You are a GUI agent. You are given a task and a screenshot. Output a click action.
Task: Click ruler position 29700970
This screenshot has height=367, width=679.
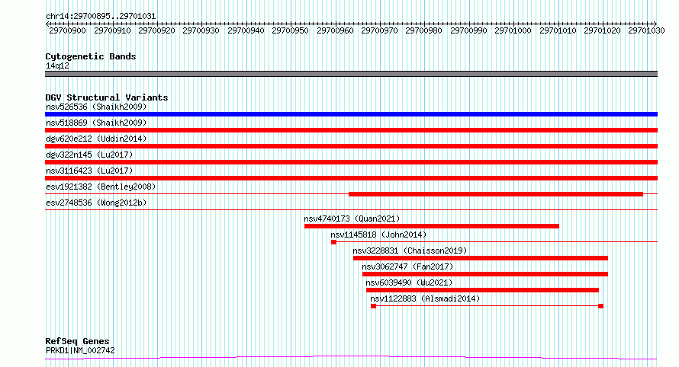[379, 30]
